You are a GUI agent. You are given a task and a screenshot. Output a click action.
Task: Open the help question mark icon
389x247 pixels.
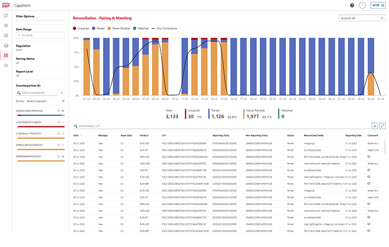pyautogui.click(x=352, y=5)
